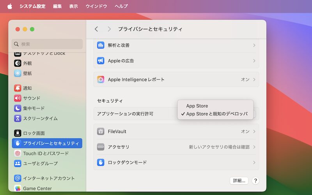Expand FileVault row chevron
The width and height of the screenshot is (312, 195).
pyautogui.click(x=254, y=131)
